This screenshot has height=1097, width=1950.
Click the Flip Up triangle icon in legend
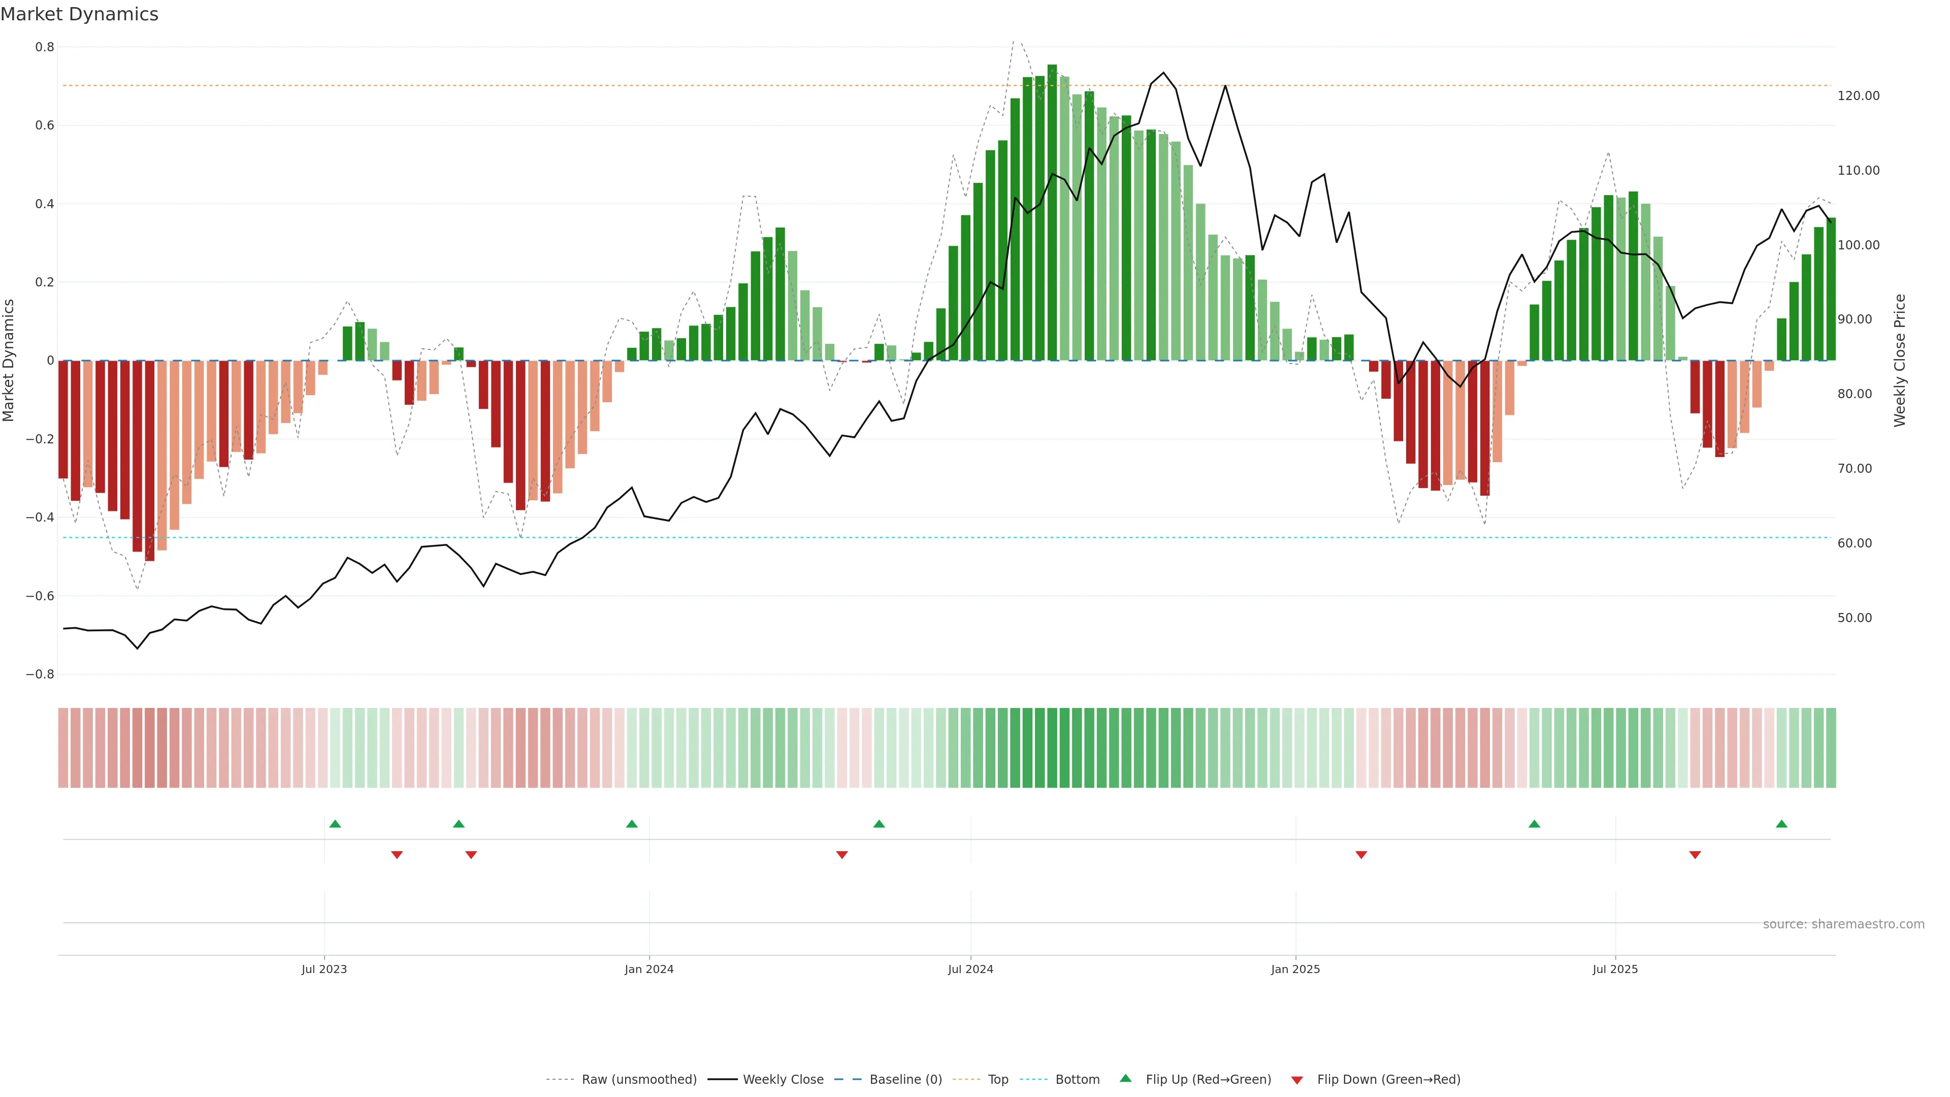point(1126,1078)
